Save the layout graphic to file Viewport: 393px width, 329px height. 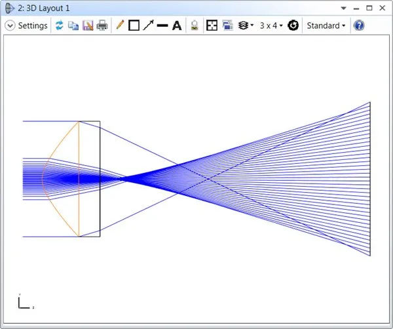pyautogui.click(x=88, y=26)
